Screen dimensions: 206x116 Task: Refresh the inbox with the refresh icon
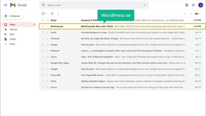pos(52,14)
